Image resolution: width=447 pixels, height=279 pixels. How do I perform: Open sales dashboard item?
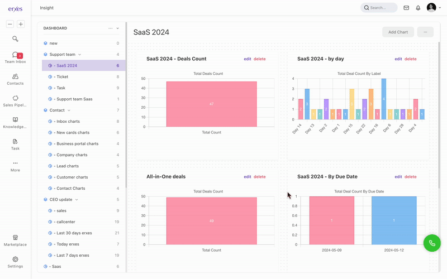pyautogui.click(x=83, y=211)
